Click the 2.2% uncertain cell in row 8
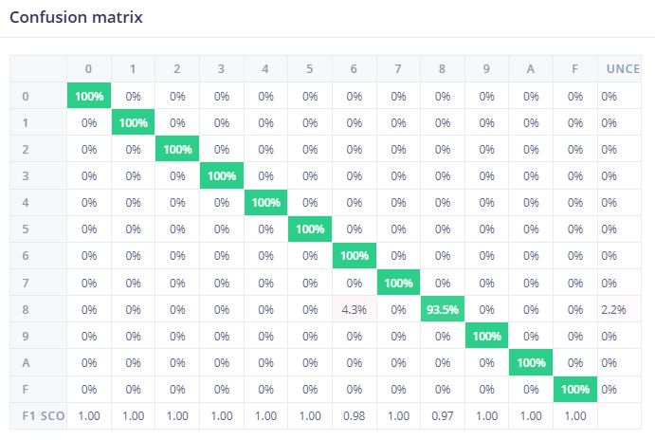 click(x=613, y=309)
